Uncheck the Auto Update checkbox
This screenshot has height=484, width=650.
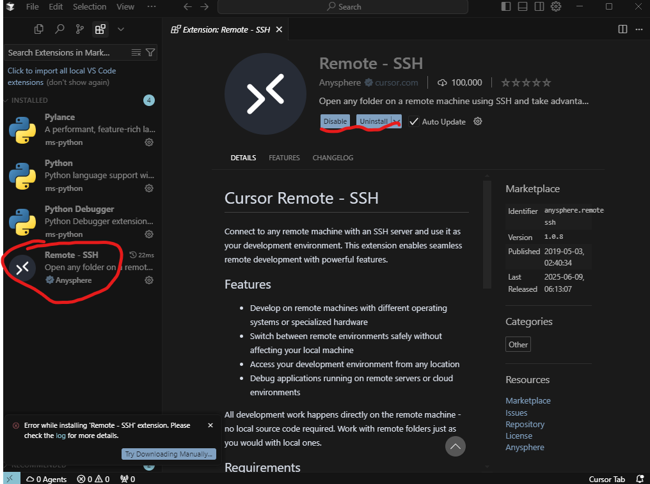click(414, 121)
